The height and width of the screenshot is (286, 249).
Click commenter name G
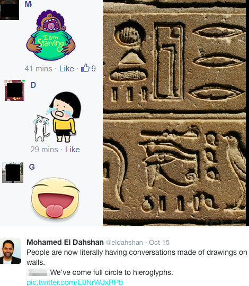[x=32, y=167]
